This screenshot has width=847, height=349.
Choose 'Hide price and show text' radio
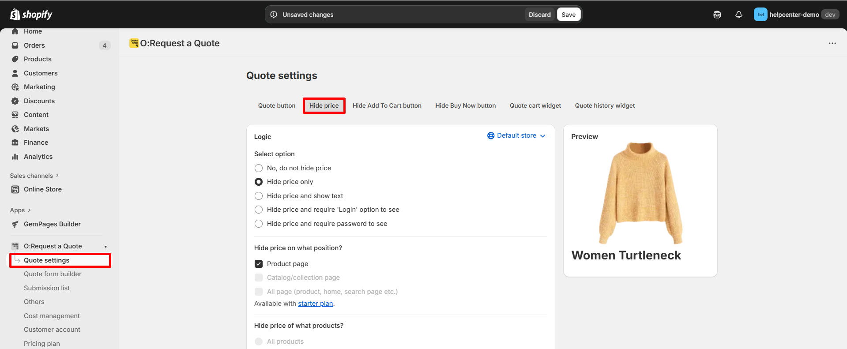point(259,196)
